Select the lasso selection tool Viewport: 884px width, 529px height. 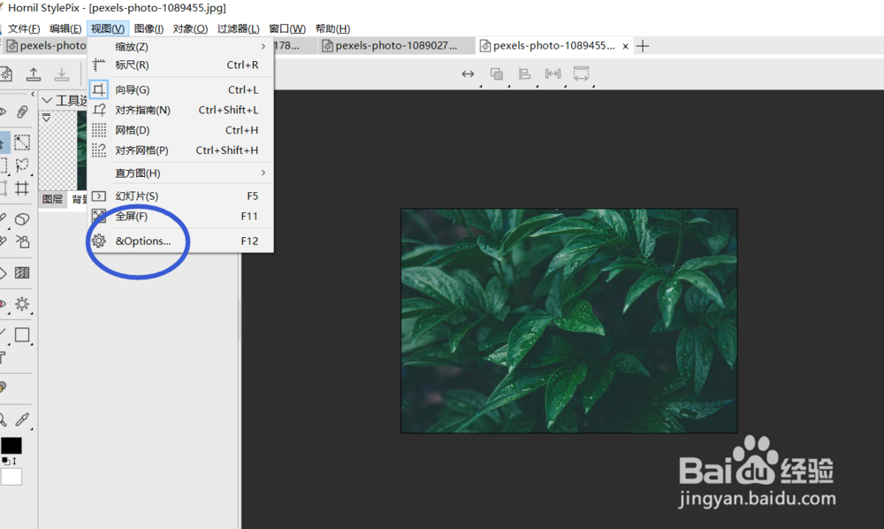22,165
